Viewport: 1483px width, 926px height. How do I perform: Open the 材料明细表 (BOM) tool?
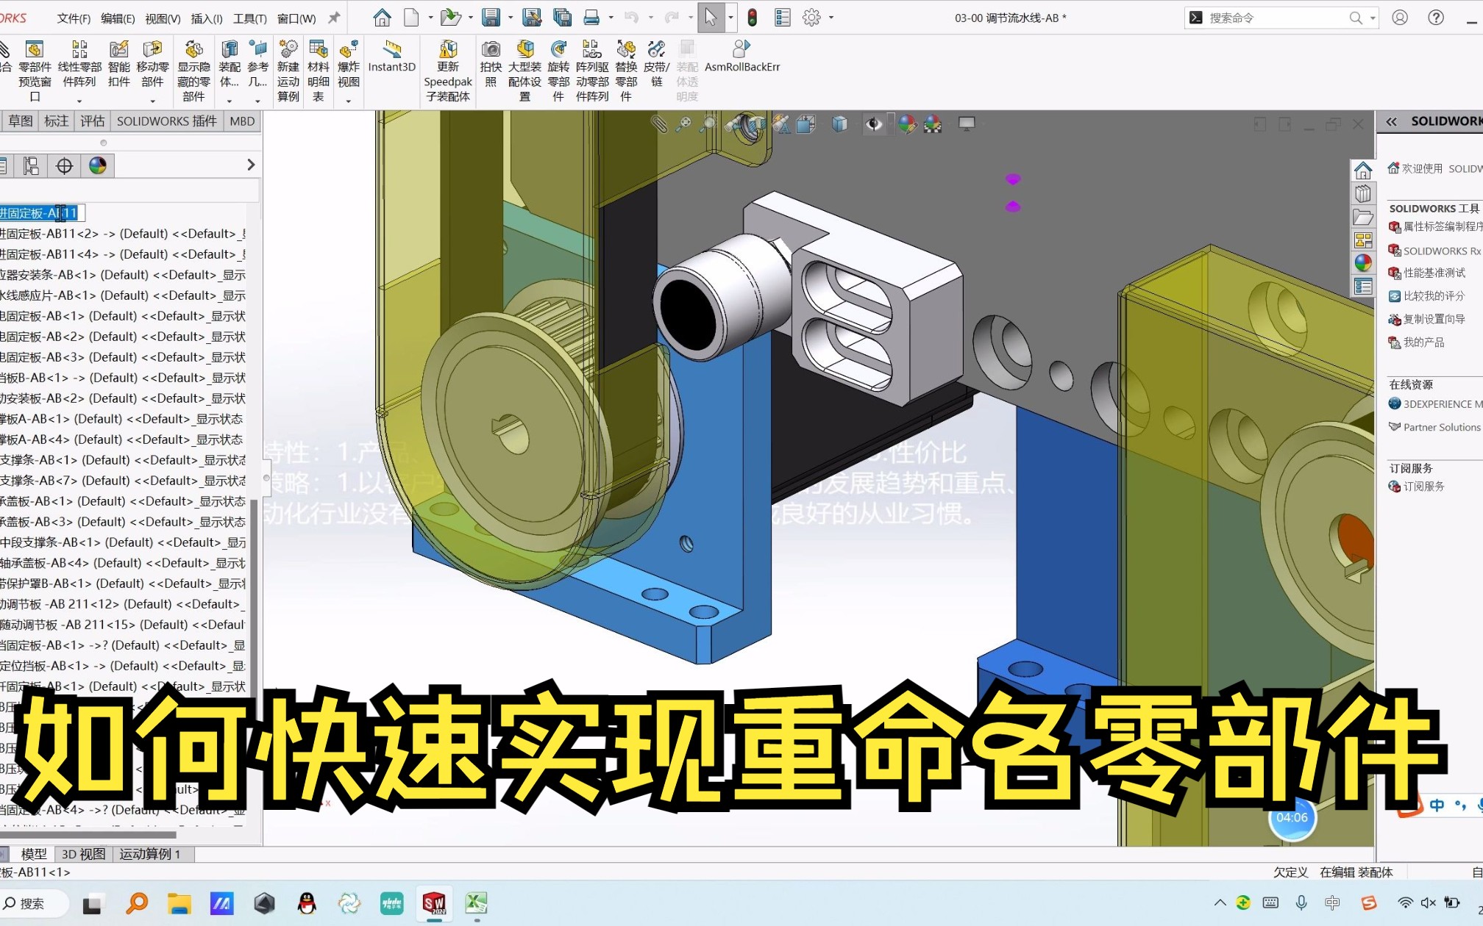(318, 66)
